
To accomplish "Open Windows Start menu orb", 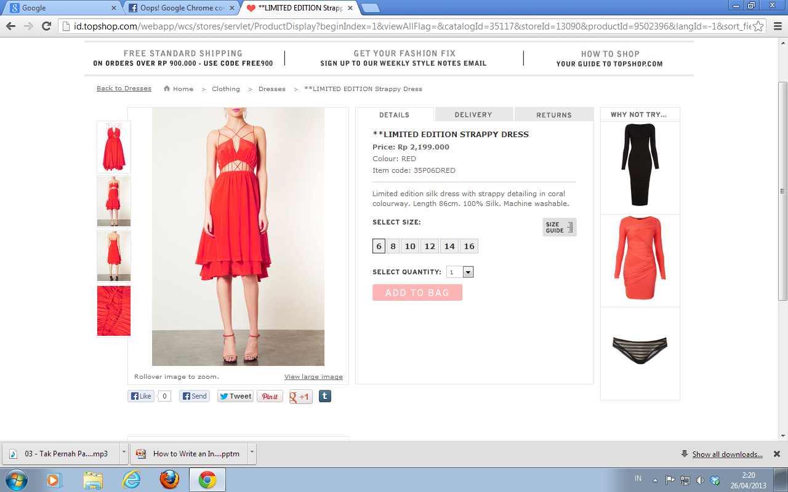I will tap(16, 480).
